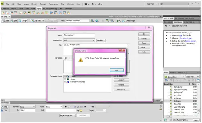
Task: Insert Spry Collapsible Panel icon
Action: [x=64, y=13]
